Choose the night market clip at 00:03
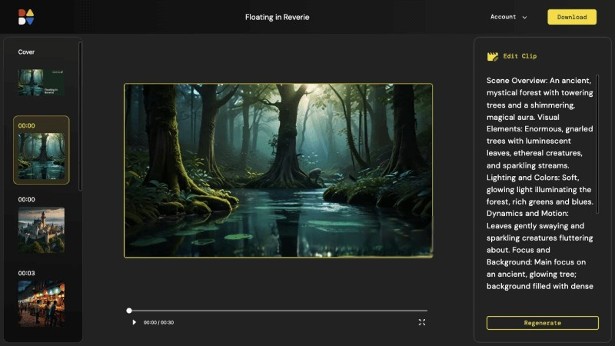615x346 pixels. click(x=42, y=303)
